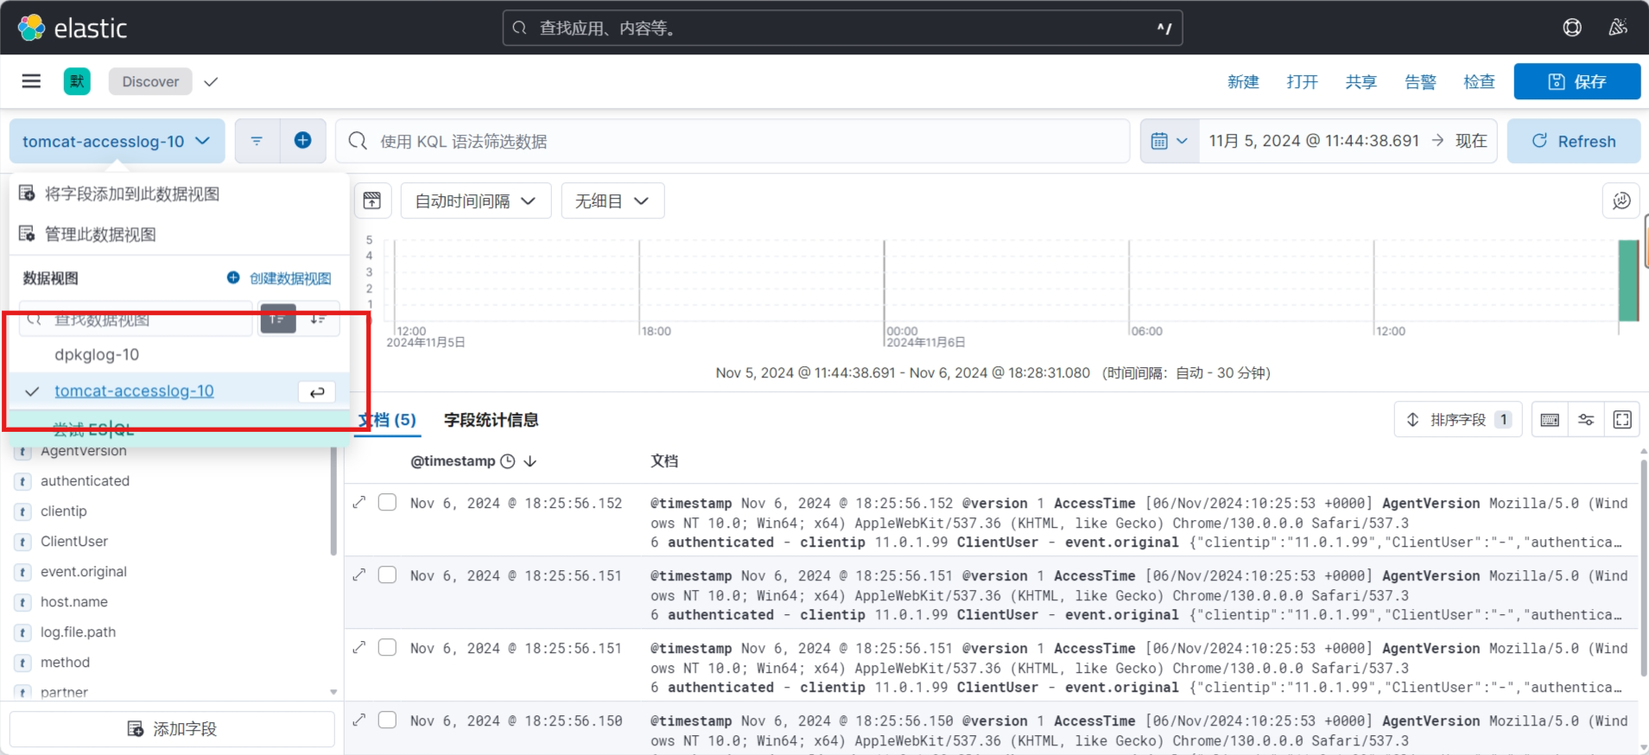The image size is (1649, 755).
Task: Click the type icon beside ClientUser field
Action: tap(22, 542)
